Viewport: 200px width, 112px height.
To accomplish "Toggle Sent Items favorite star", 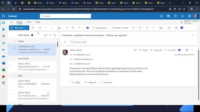I will 32,35.
